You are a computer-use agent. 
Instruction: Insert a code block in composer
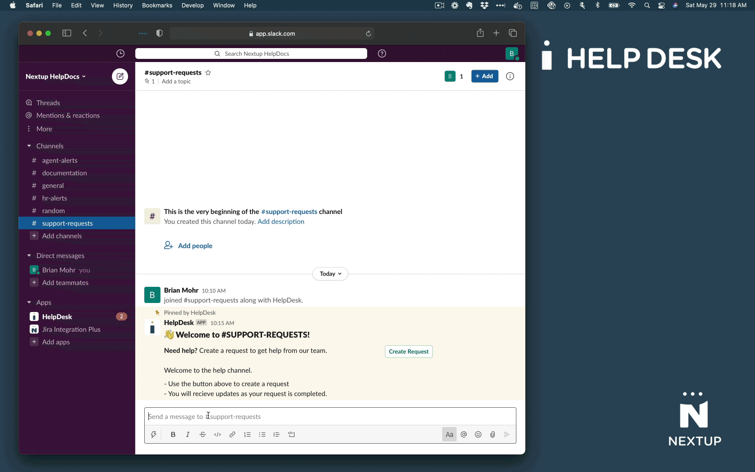pyautogui.click(x=291, y=435)
